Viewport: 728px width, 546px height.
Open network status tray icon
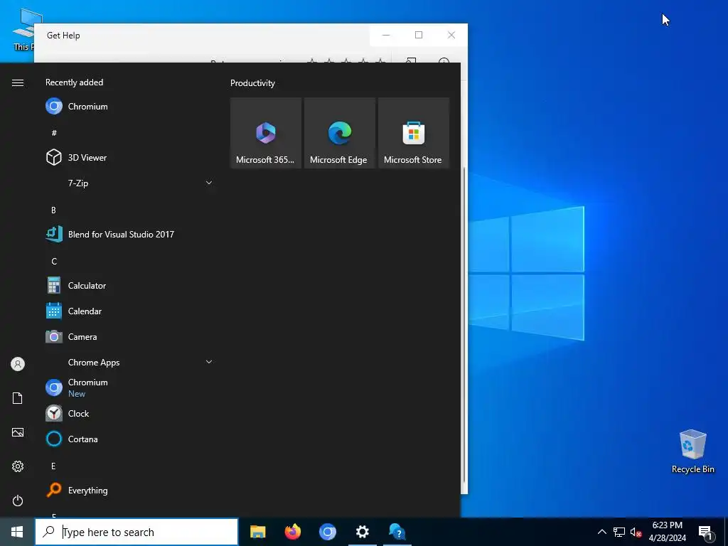619,532
